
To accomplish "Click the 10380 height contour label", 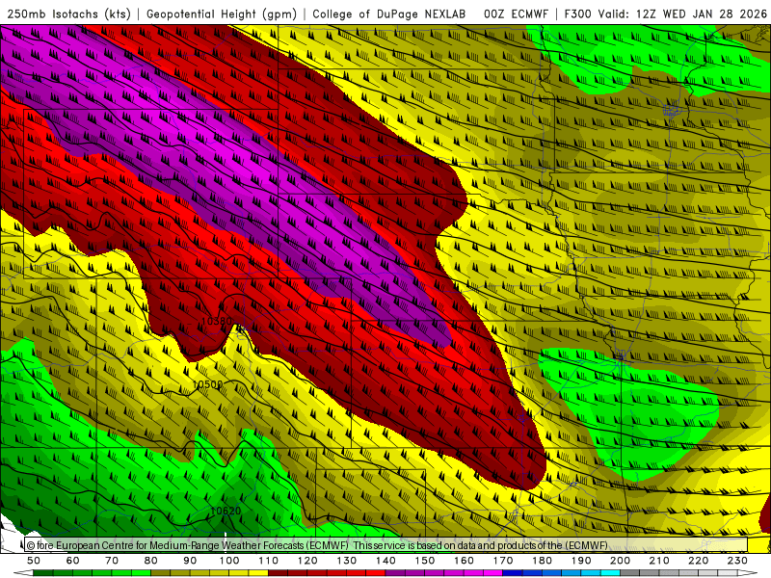I will (x=216, y=322).
